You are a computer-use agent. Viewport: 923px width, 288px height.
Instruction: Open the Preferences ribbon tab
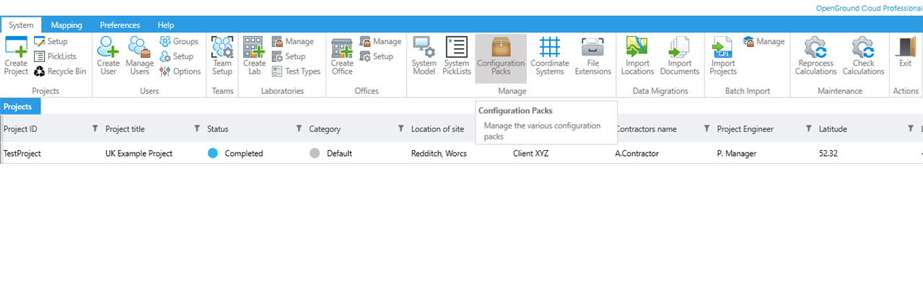click(120, 25)
